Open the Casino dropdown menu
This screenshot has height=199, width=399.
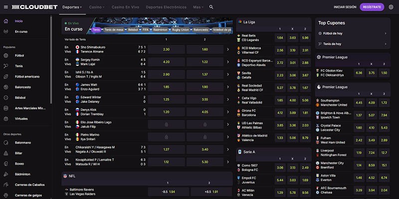[97, 7]
